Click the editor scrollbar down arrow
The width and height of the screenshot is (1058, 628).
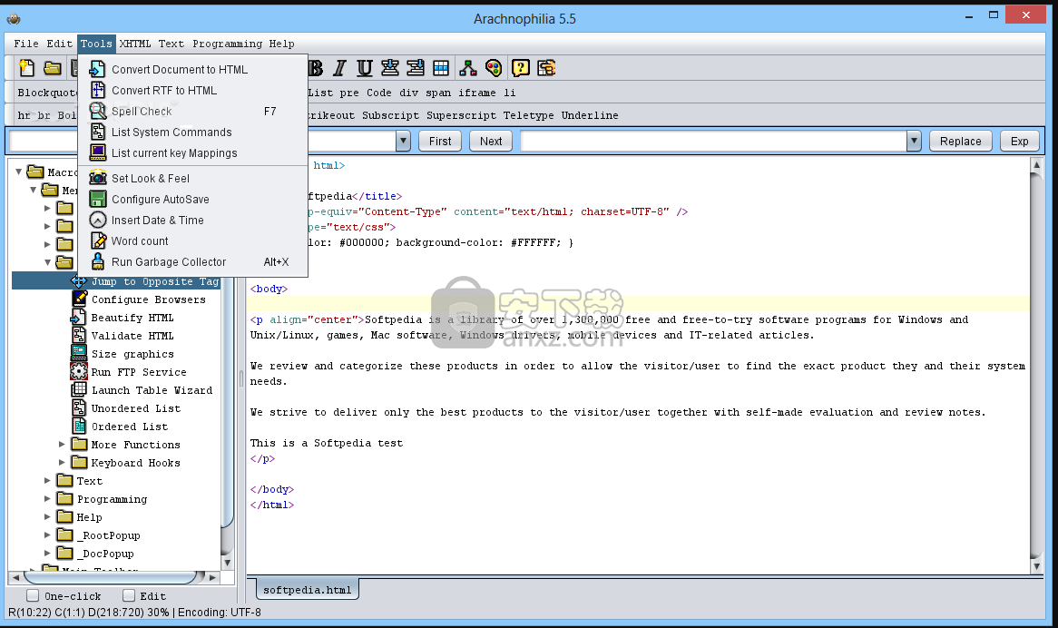1037,566
